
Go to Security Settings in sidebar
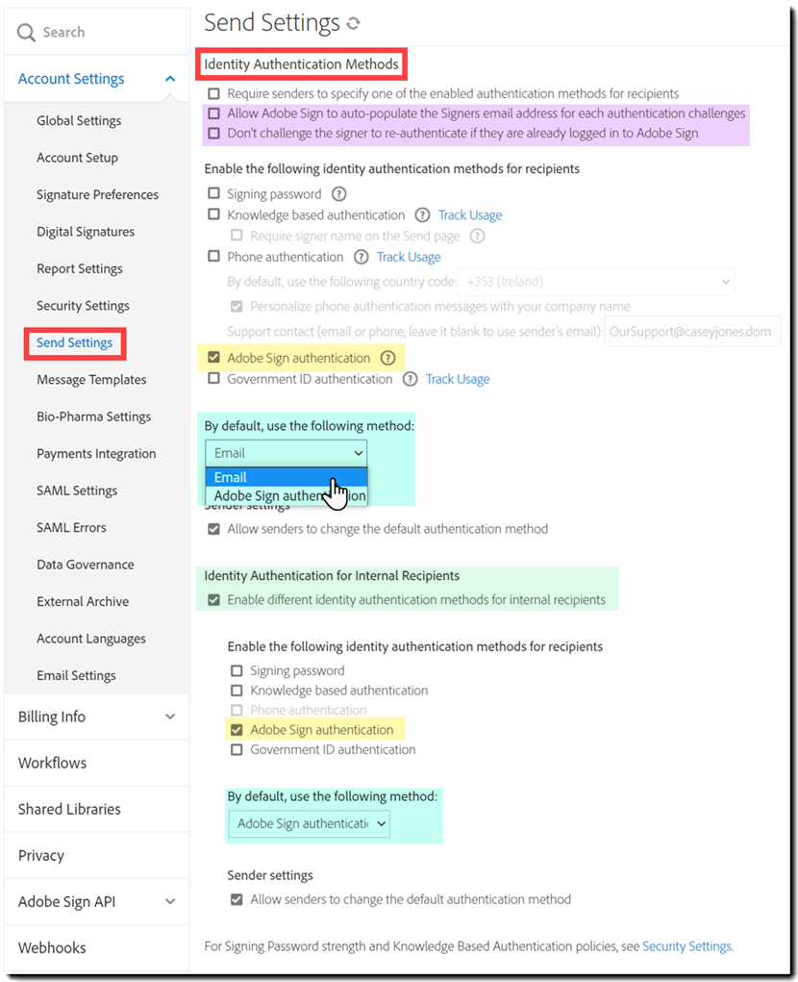click(x=83, y=306)
